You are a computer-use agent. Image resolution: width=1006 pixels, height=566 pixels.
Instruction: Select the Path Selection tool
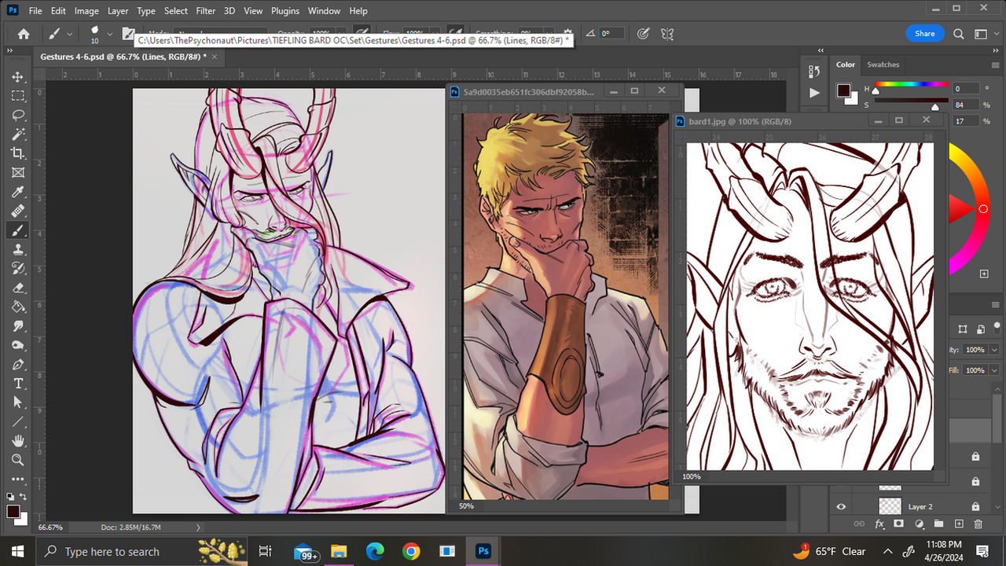(18, 402)
